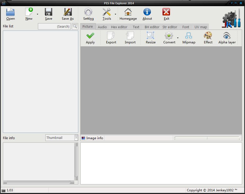Screen dimensions: 245x194
Task: Click the Copyright 2014 Jenkey1002 text
Action: (x=212, y=190)
